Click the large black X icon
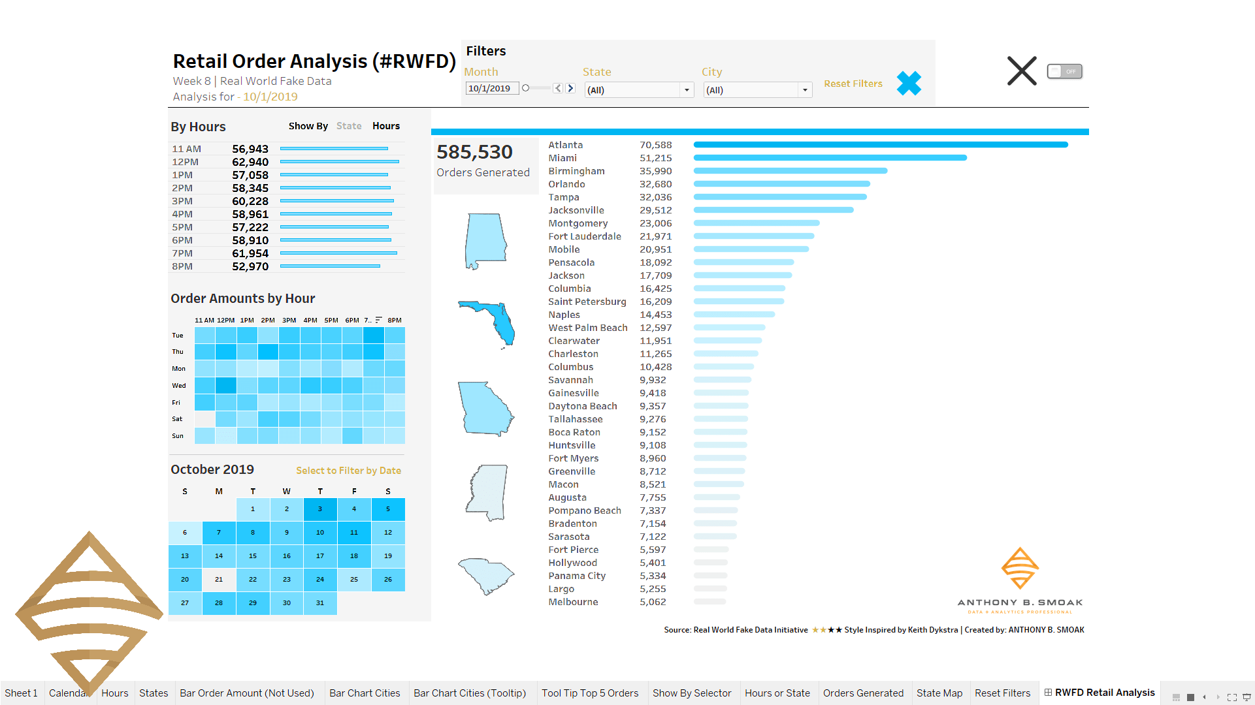 [x=1022, y=71]
